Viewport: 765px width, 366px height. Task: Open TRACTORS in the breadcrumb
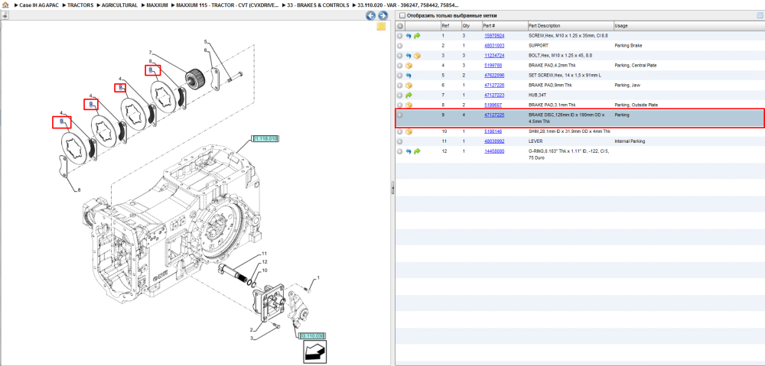point(80,5)
